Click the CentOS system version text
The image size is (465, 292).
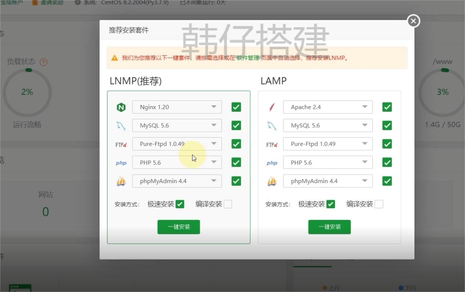click(135, 3)
